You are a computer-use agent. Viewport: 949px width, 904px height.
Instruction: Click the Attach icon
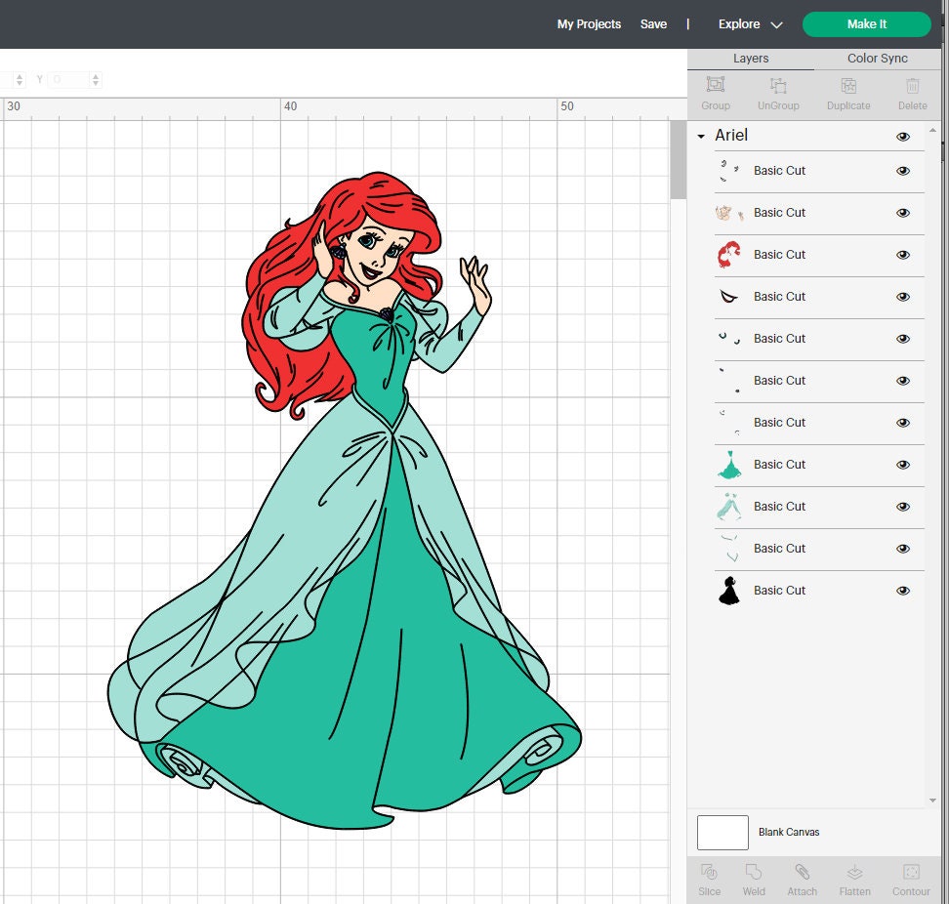point(803,878)
